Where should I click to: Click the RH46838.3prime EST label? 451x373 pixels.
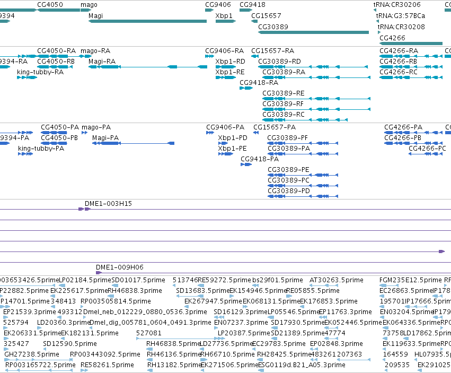pos(135,291)
